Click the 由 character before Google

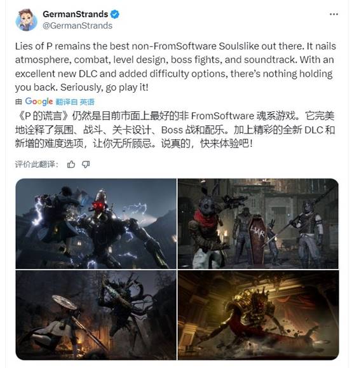(x=18, y=102)
